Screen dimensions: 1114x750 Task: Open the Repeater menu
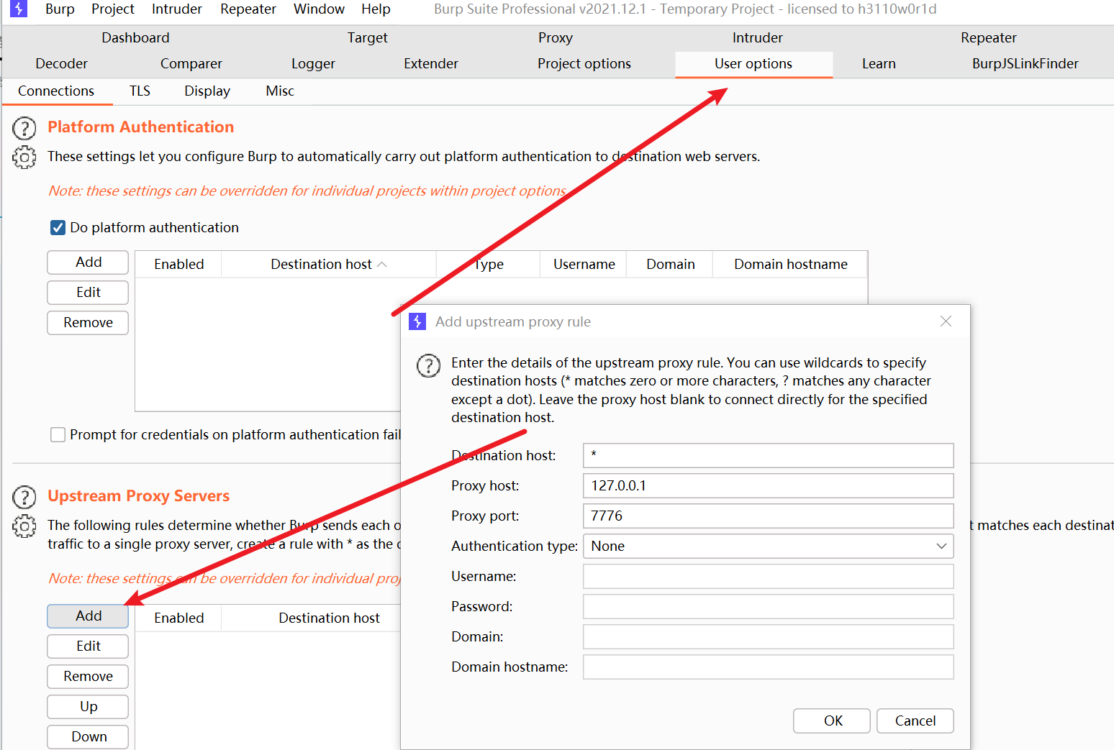[x=248, y=9]
